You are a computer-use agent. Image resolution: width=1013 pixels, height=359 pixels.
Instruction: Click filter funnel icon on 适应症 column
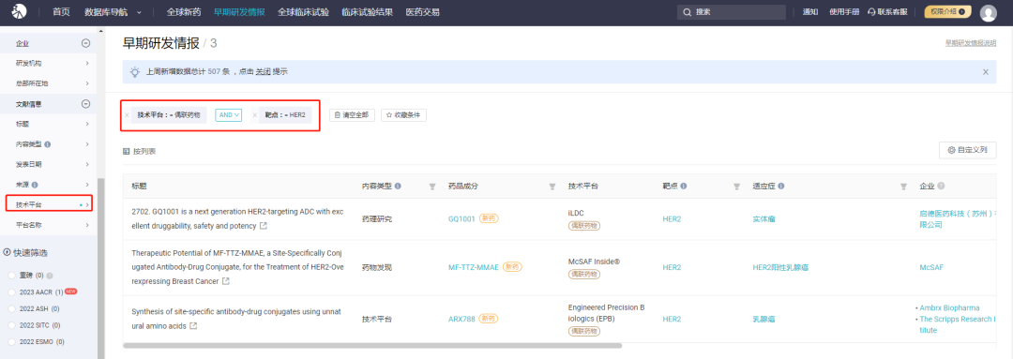(904, 186)
